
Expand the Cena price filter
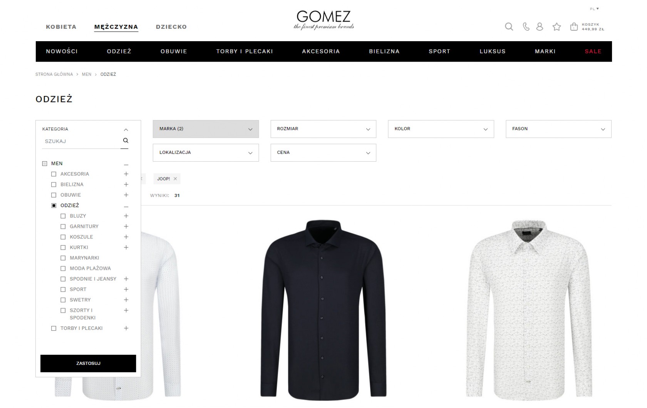point(323,153)
